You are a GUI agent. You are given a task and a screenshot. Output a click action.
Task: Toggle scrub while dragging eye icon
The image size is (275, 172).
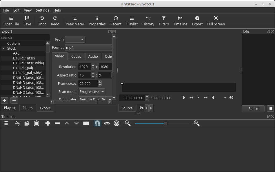click(107, 124)
